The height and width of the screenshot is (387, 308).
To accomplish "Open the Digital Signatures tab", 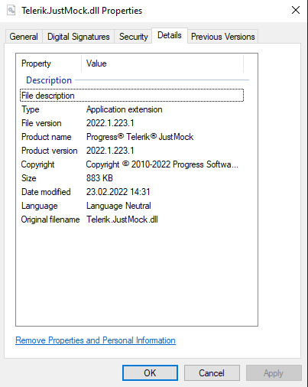I will click(79, 37).
